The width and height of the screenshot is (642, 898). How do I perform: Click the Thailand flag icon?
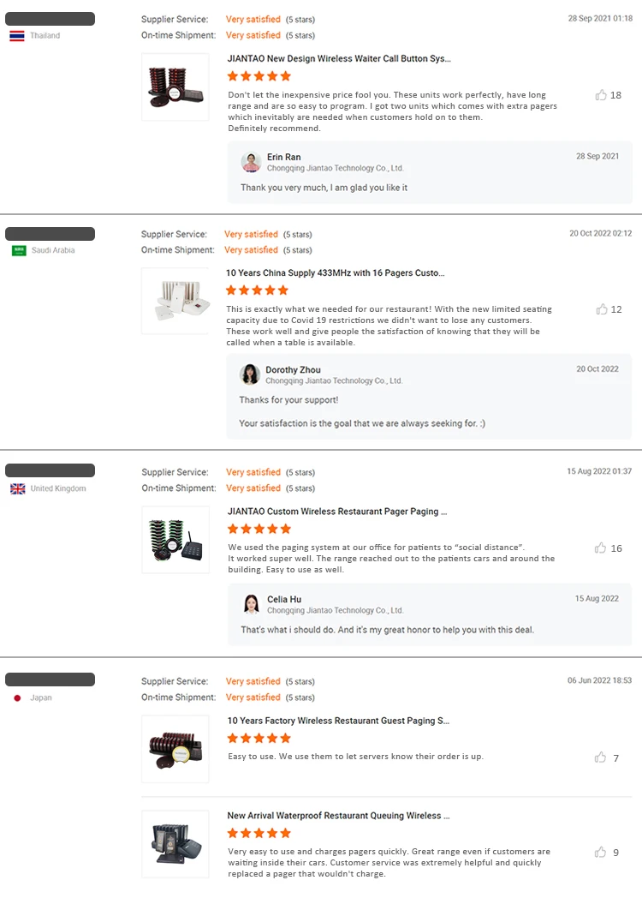[17, 36]
